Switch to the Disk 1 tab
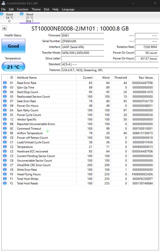This screenshot has width=160, height=251. (30, 18)
